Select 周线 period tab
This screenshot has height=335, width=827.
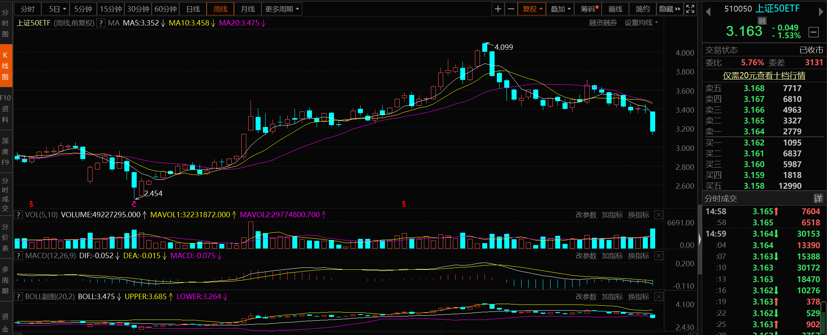tap(220, 9)
